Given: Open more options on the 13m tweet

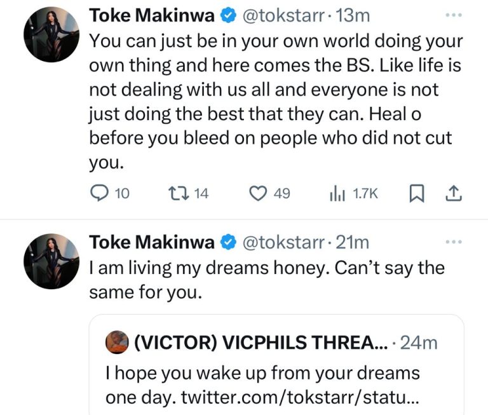Looking at the screenshot, I should [x=454, y=13].
